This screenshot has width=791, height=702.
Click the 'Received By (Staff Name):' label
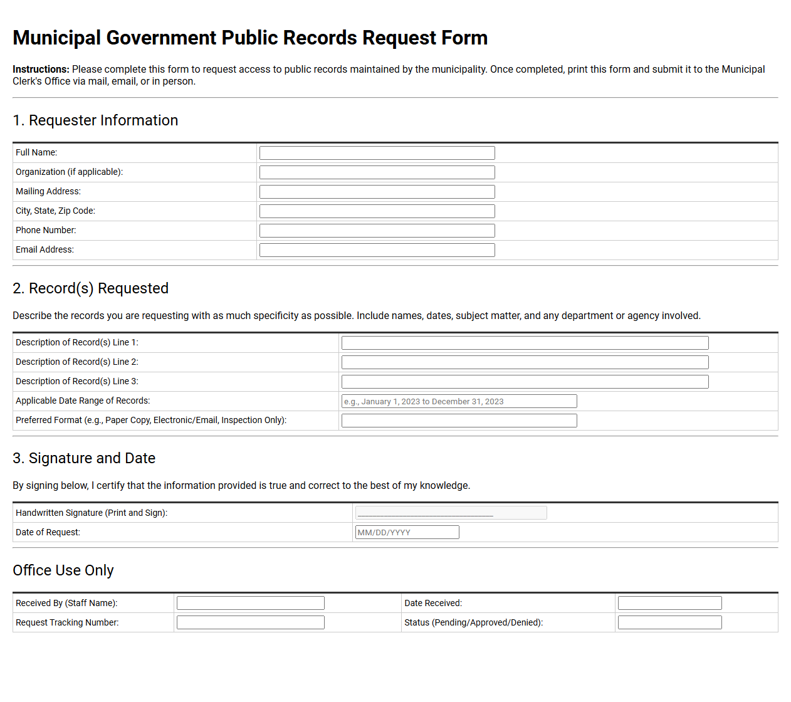click(x=66, y=603)
